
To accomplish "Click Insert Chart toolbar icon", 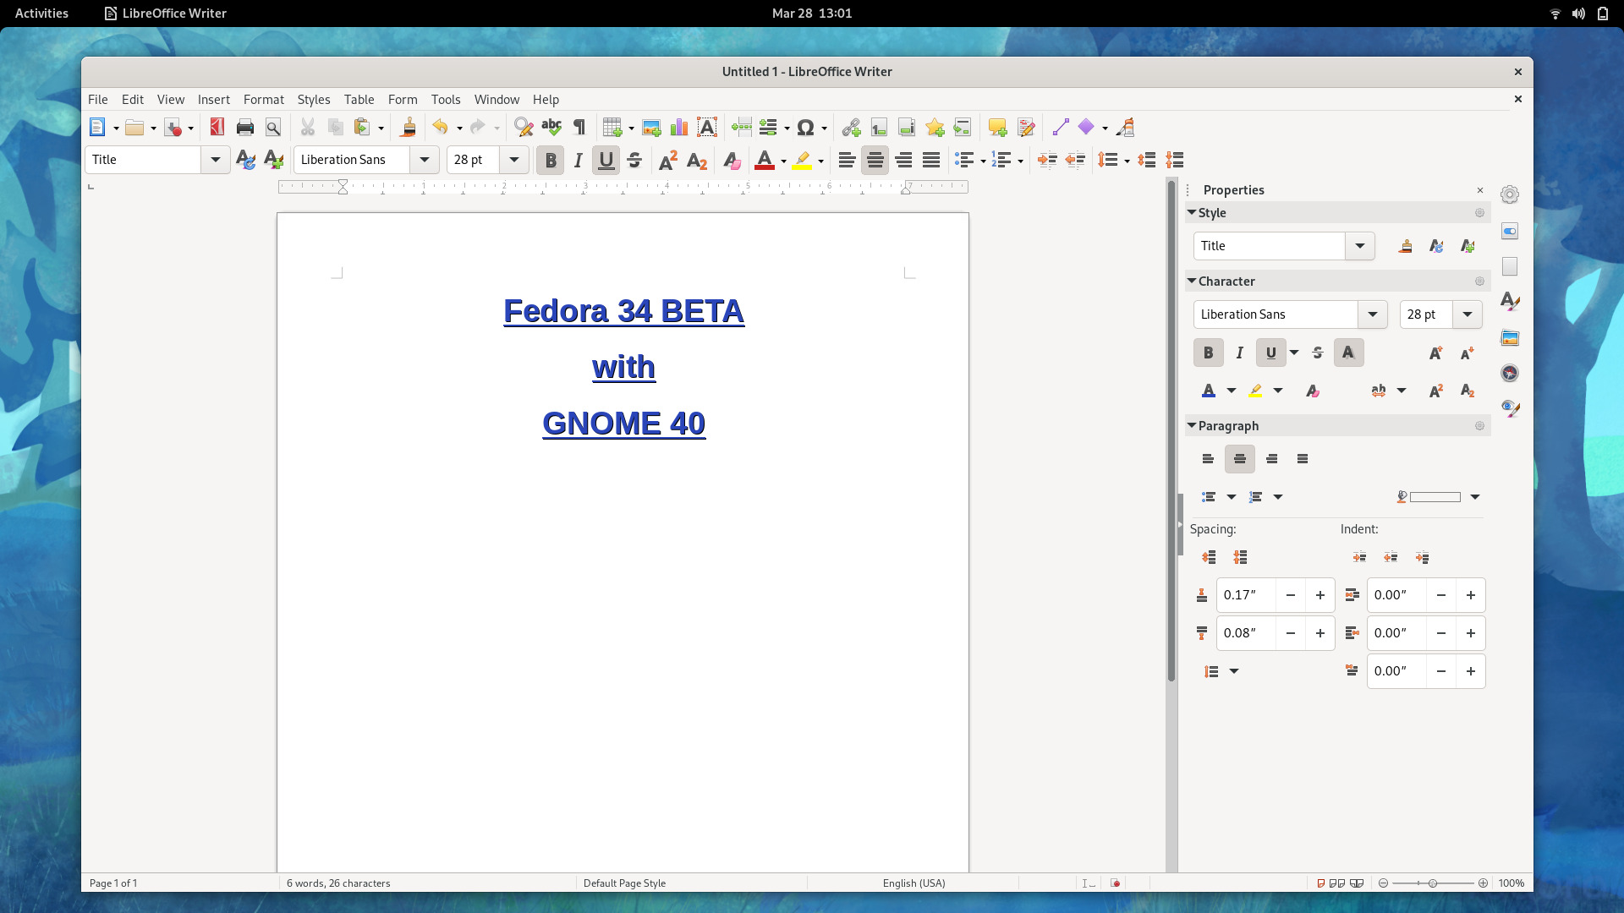I will (x=679, y=128).
